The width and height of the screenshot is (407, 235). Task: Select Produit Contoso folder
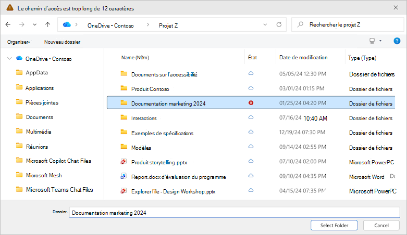coord(150,89)
